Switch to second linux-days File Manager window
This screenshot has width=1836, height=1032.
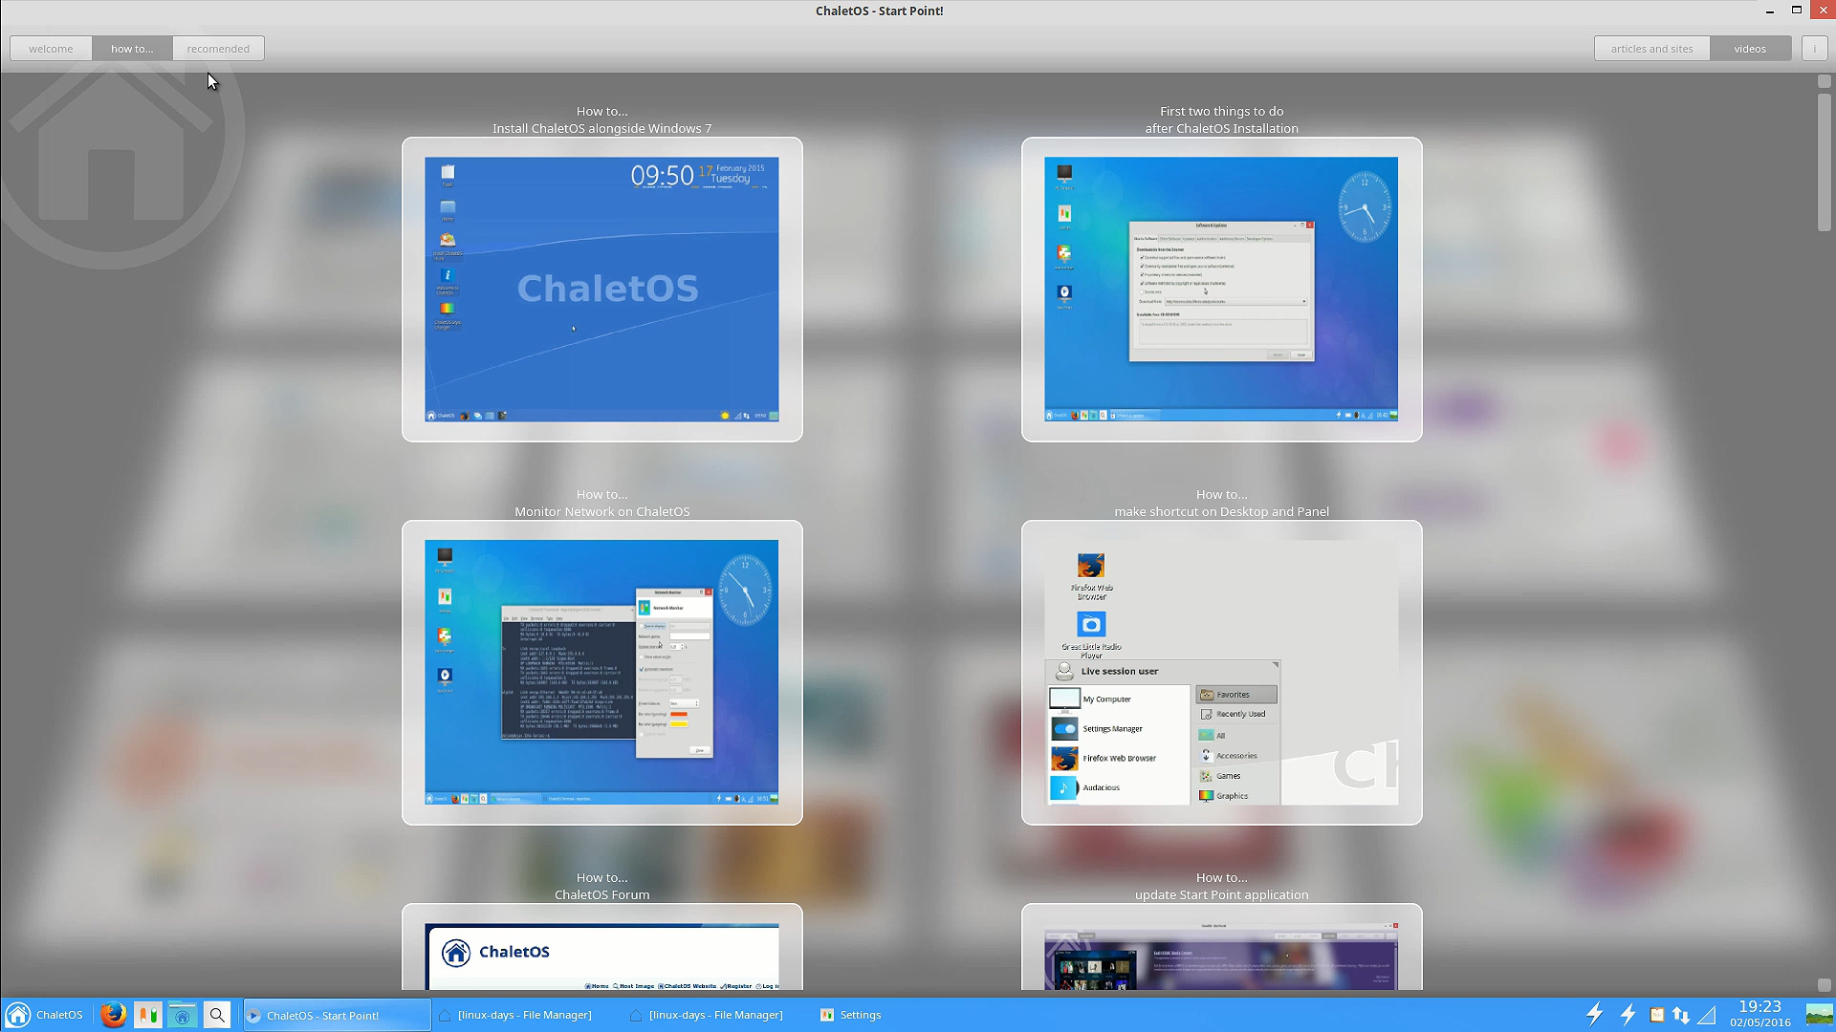(717, 1015)
